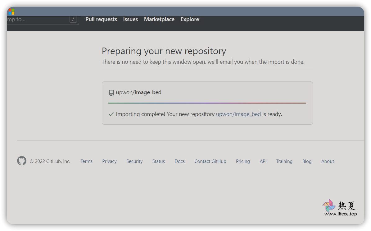Click Contact GitHub in the footer
Screen dimensions: 371x231
(x=210, y=161)
